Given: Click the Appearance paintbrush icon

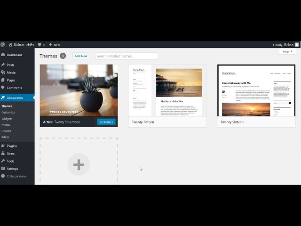Looking at the screenshot, I should point(3,97).
